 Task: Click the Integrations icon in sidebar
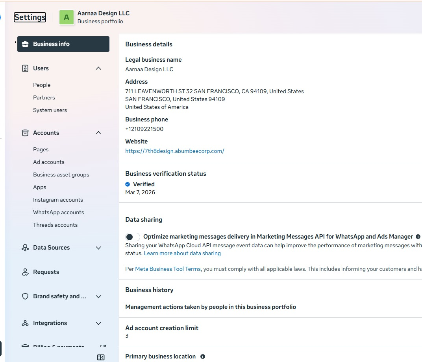coord(25,323)
